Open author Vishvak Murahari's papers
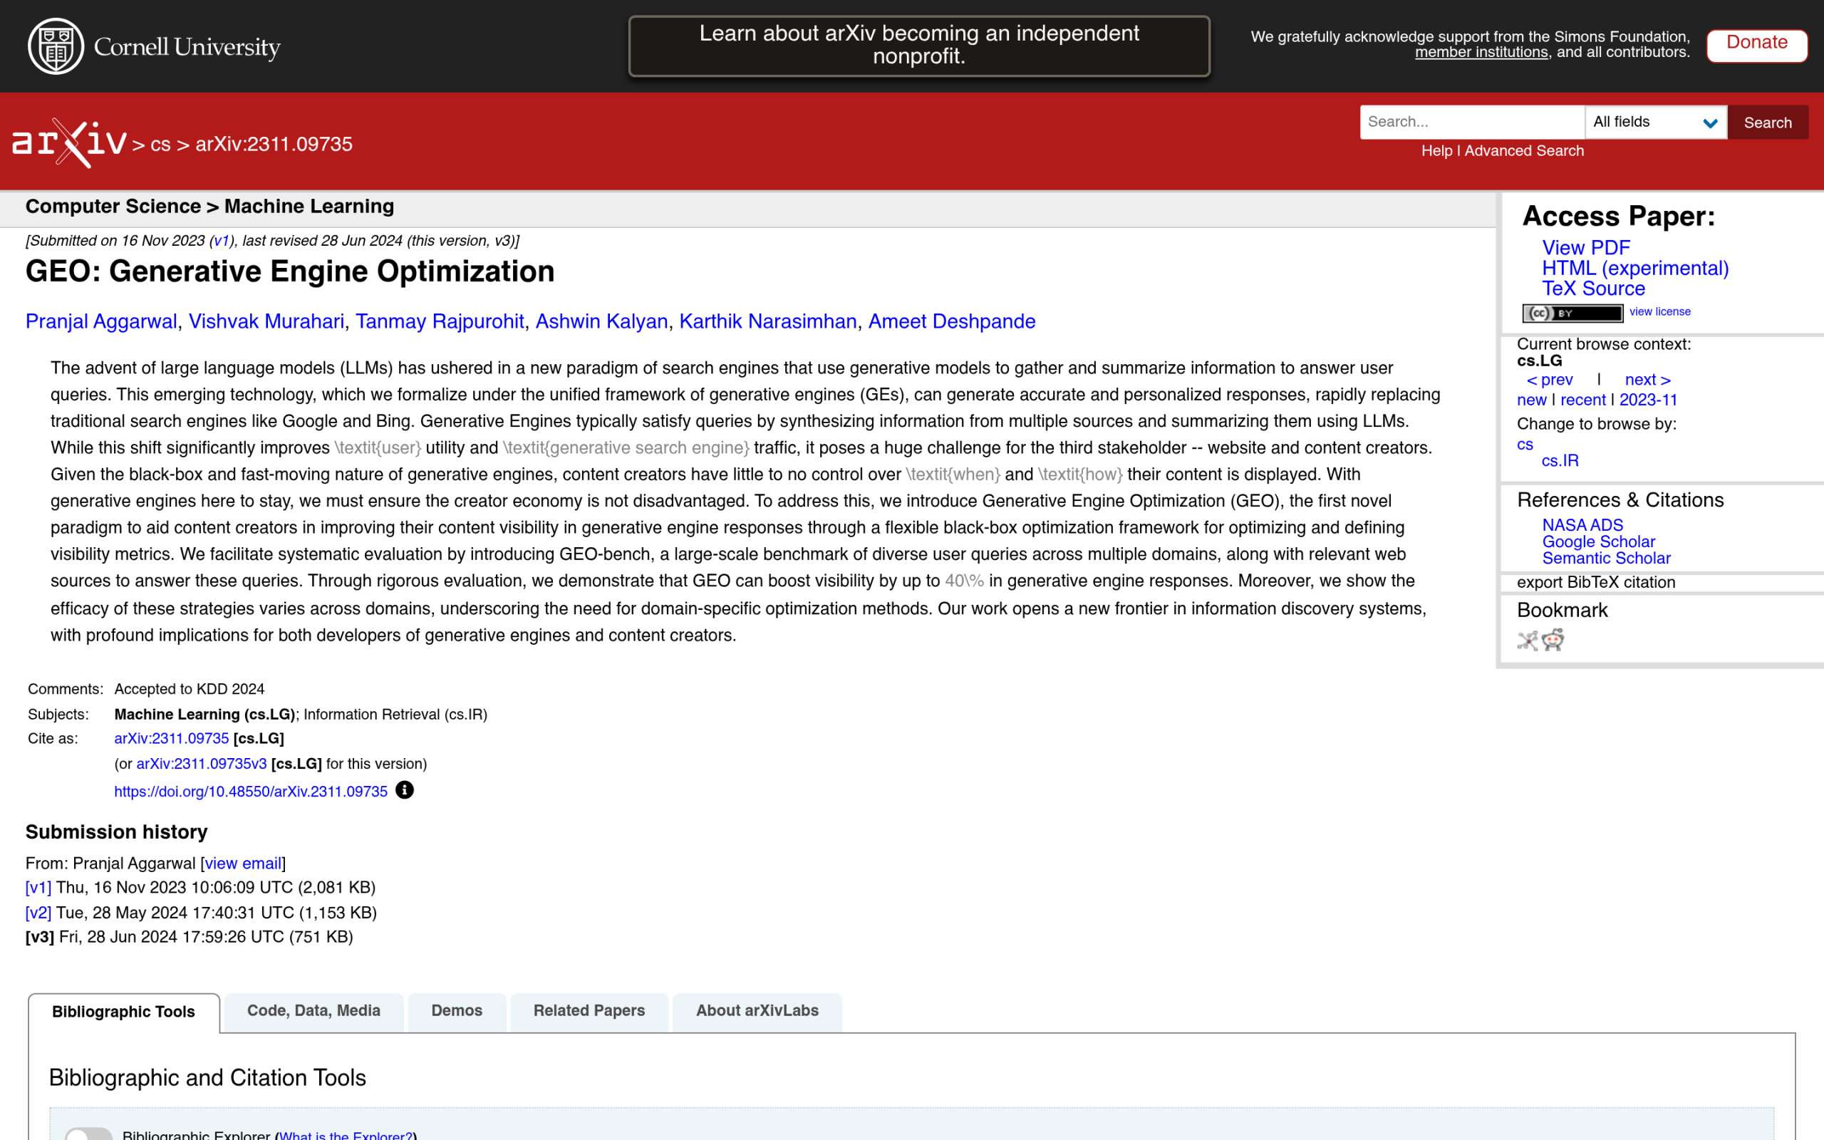This screenshot has height=1140, width=1824. pyautogui.click(x=266, y=322)
